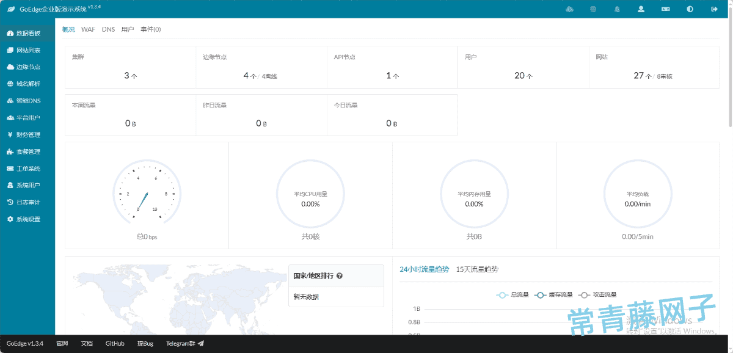Screen dimensions: 733x353
Task: Click the 4个 edge node count
Action: tap(250, 76)
